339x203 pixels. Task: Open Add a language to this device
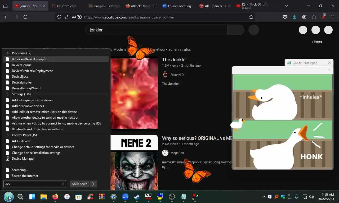point(56,100)
